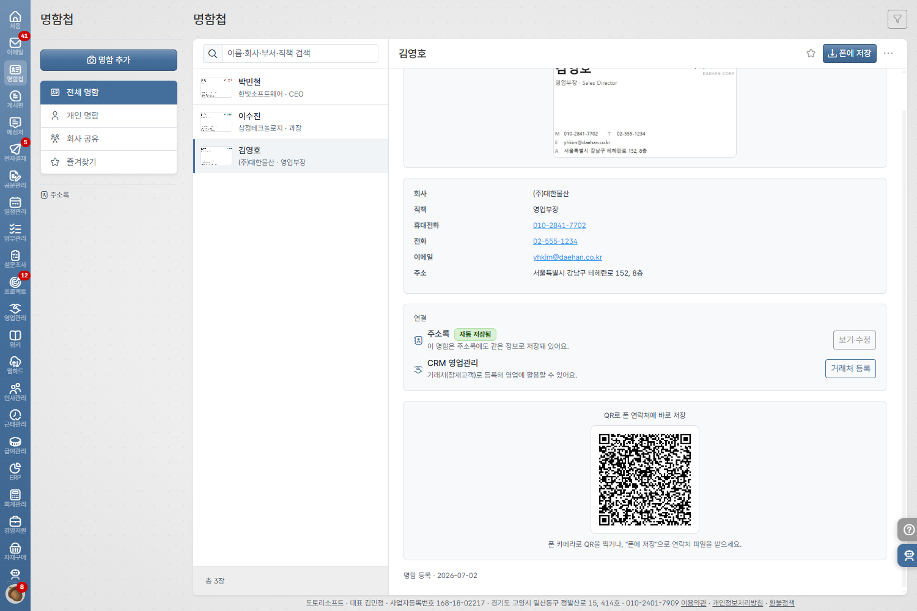
Task: Open the 개인정보처리방침 footer link
Action: 737,603
